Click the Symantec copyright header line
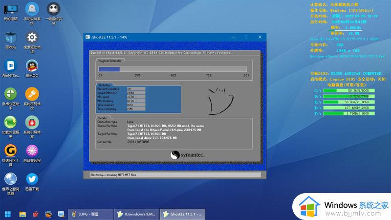The image size is (391, 220). point(161,53)
